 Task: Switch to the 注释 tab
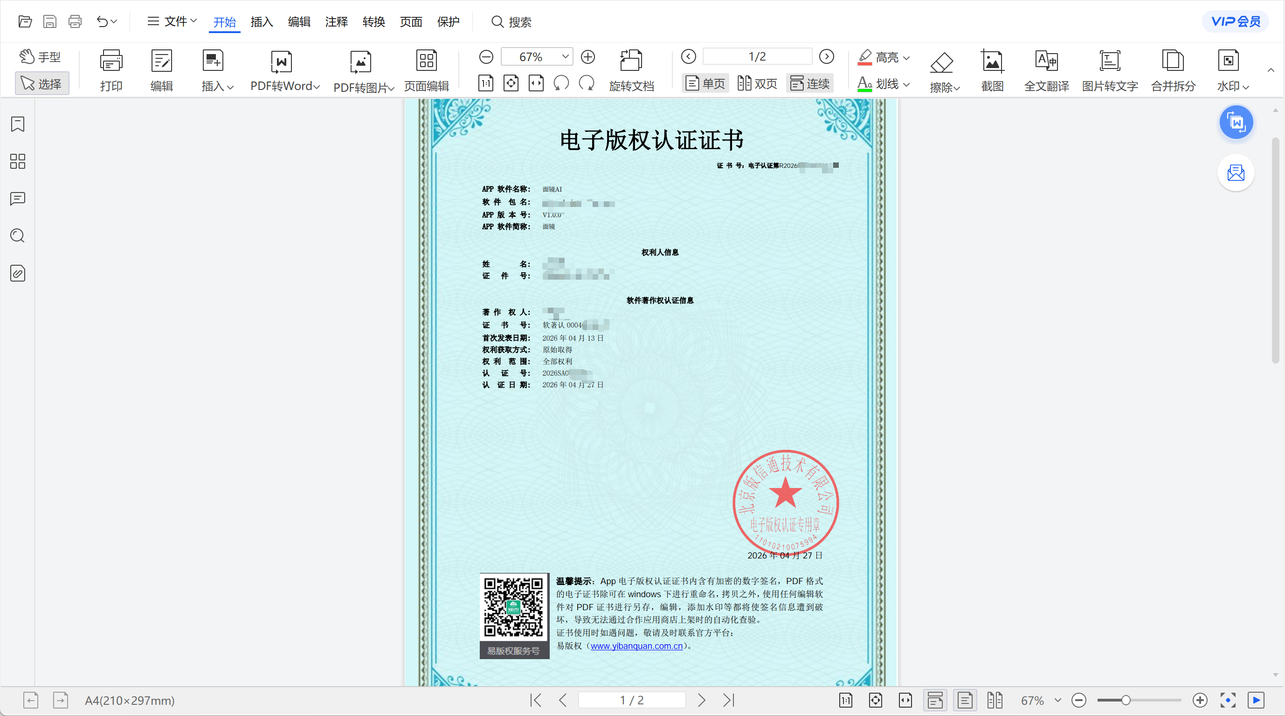(337, 22)
